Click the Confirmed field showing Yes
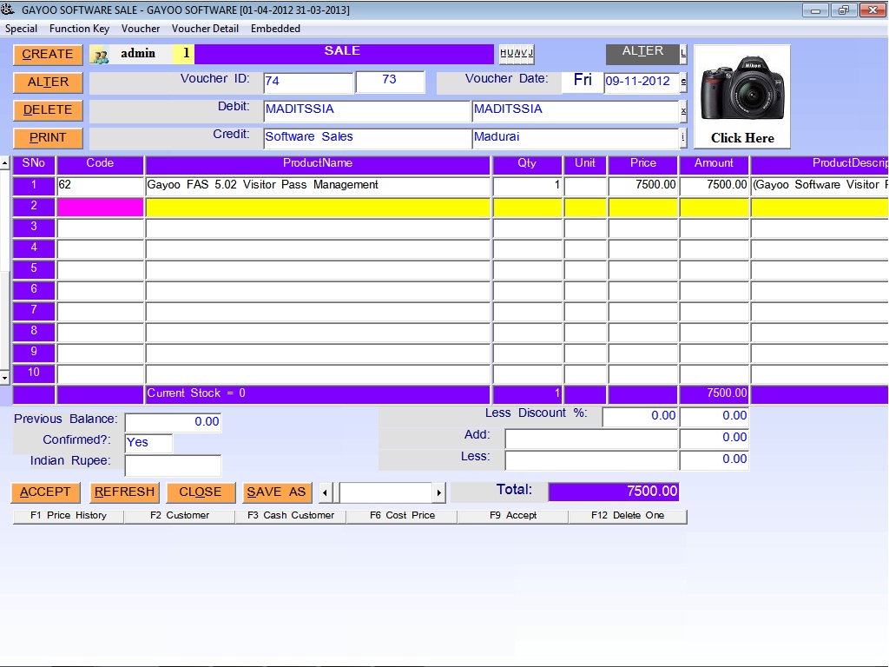The image size is (889, 667). pos(148,444)
